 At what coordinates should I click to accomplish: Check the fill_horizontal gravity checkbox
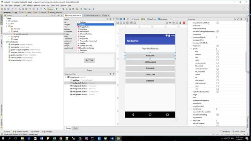218,72
